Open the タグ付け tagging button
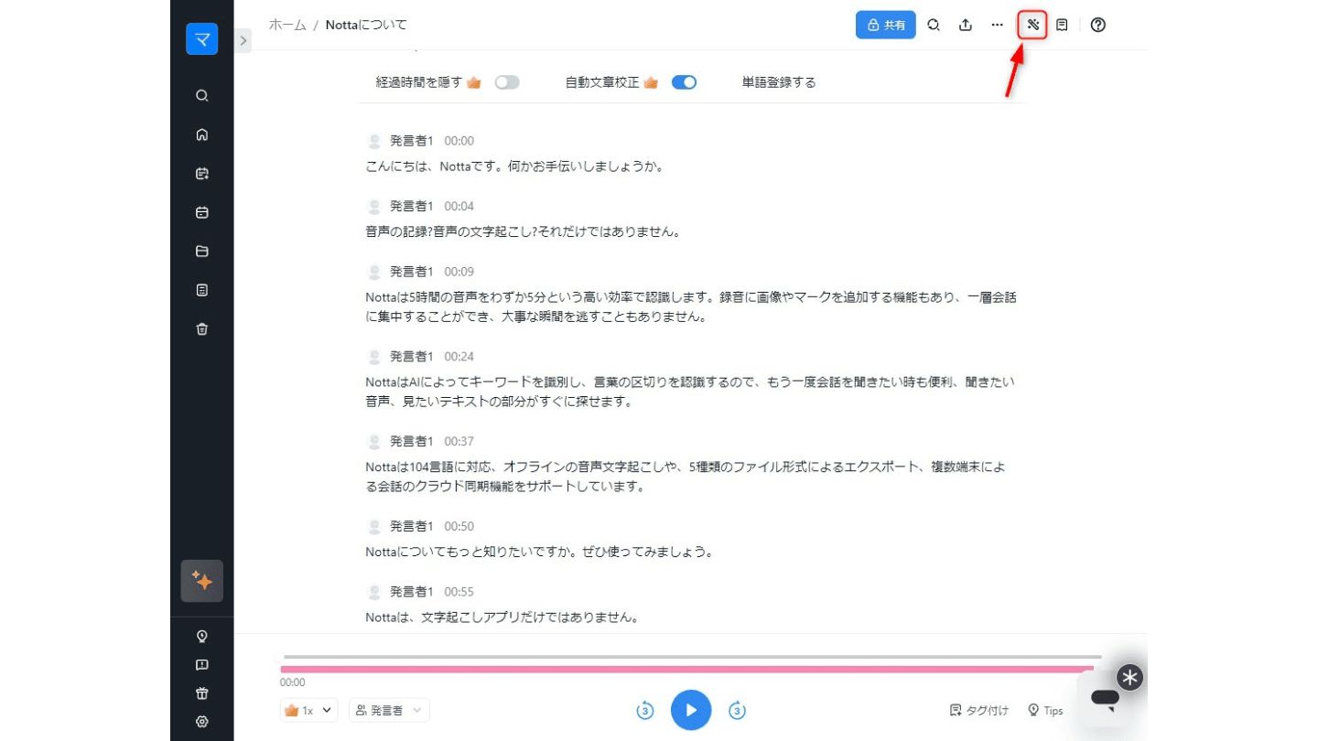Screen dimensions: 1318x741 pyautogui.click(x=979, y=710)
